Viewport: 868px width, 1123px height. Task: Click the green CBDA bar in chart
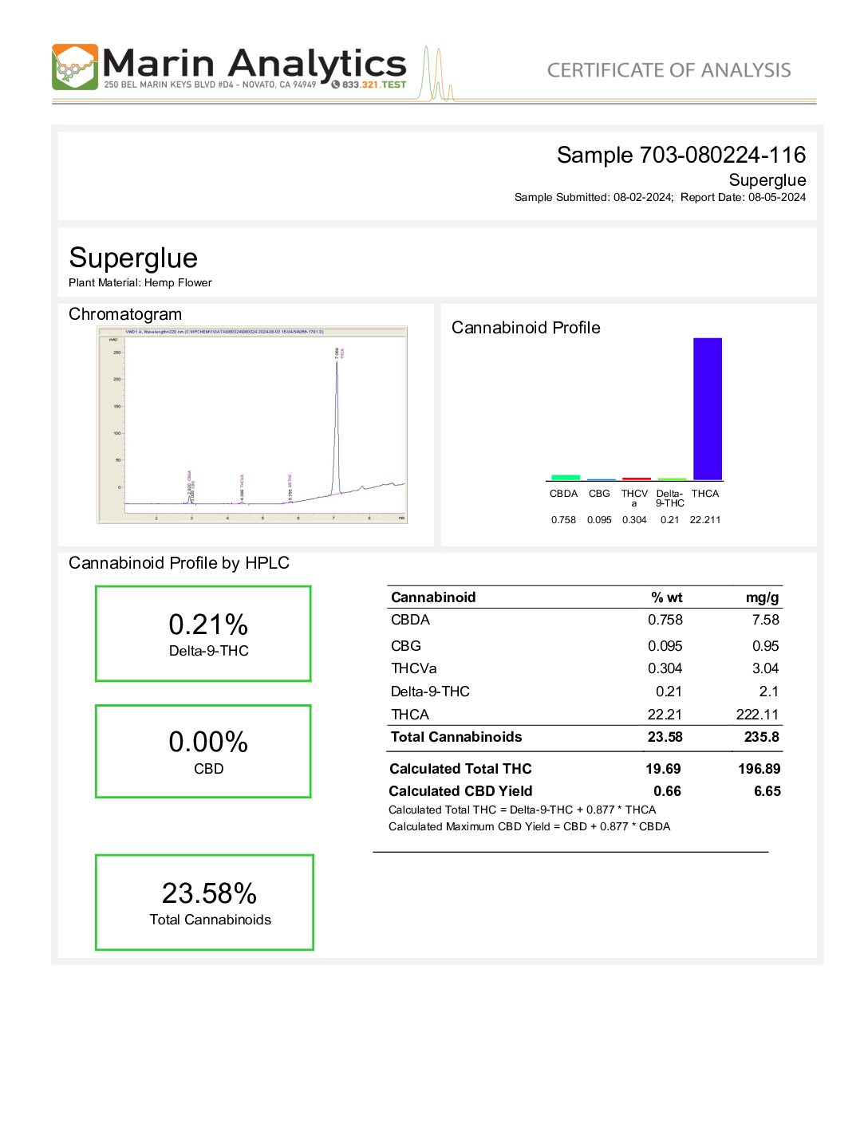pos(566,477)
